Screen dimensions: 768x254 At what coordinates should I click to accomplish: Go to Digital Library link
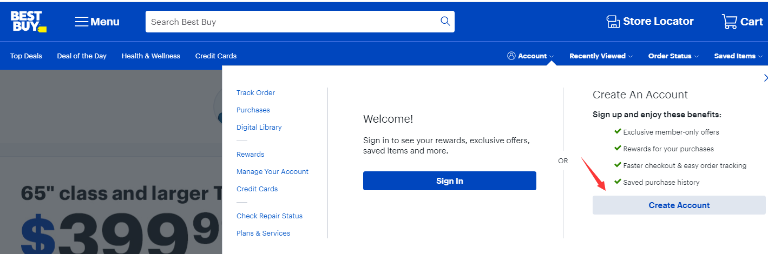259,127
